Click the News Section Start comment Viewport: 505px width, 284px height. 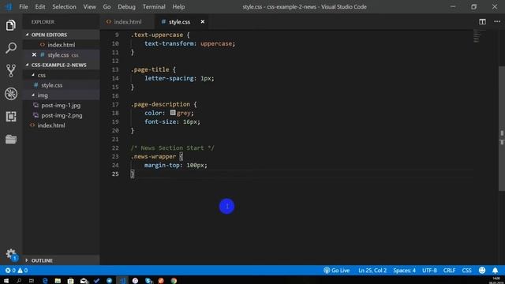(172, 148)
